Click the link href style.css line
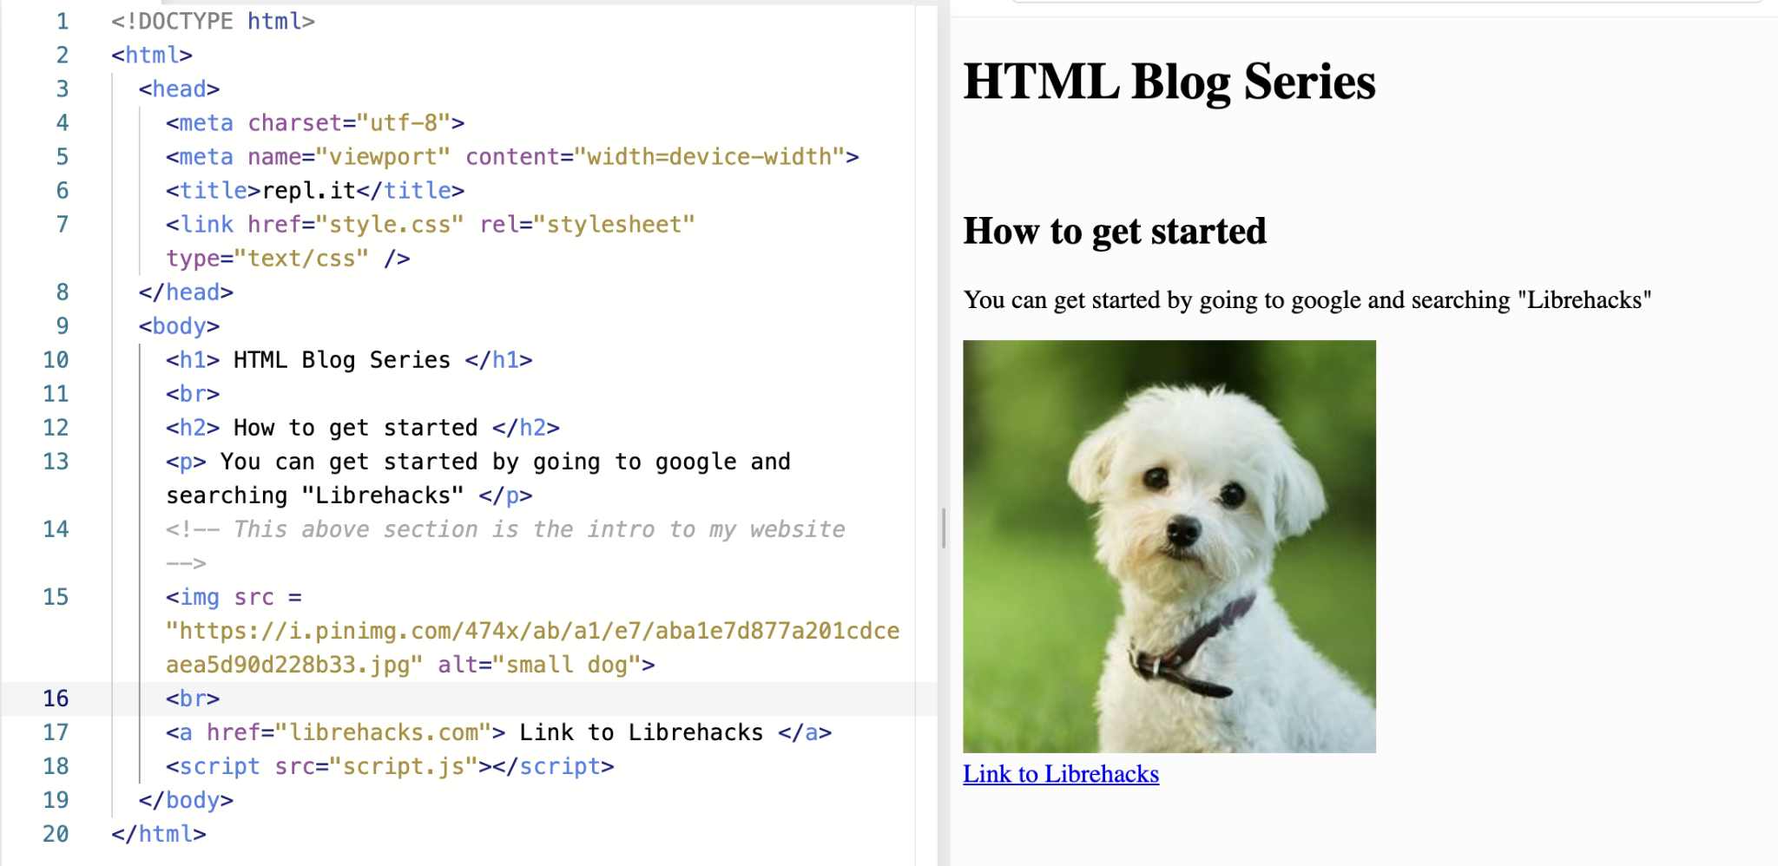 [x=431, y=224]
